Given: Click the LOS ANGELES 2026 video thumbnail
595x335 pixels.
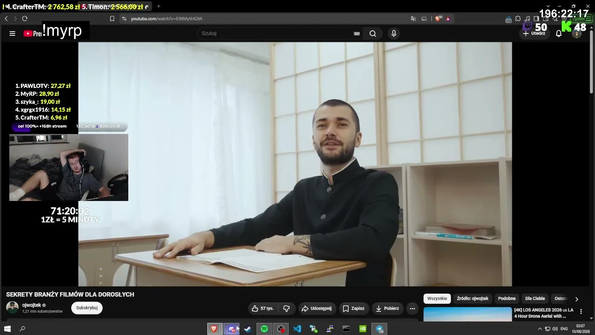Looking at the screenshot, I should click(x=467, y=314).
